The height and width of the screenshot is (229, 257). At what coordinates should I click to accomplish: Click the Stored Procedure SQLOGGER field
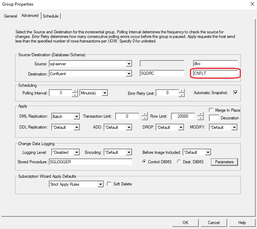coord(91,162)
